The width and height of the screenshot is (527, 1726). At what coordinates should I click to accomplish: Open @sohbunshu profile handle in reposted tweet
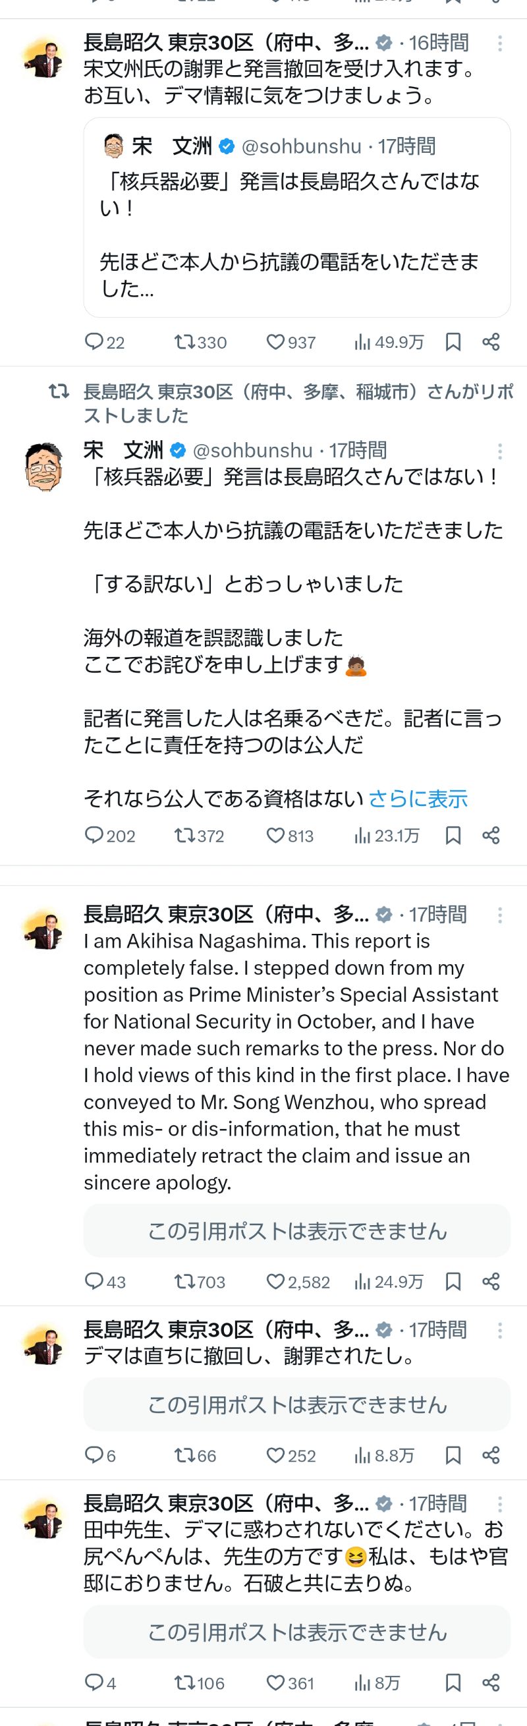(252, 450)
